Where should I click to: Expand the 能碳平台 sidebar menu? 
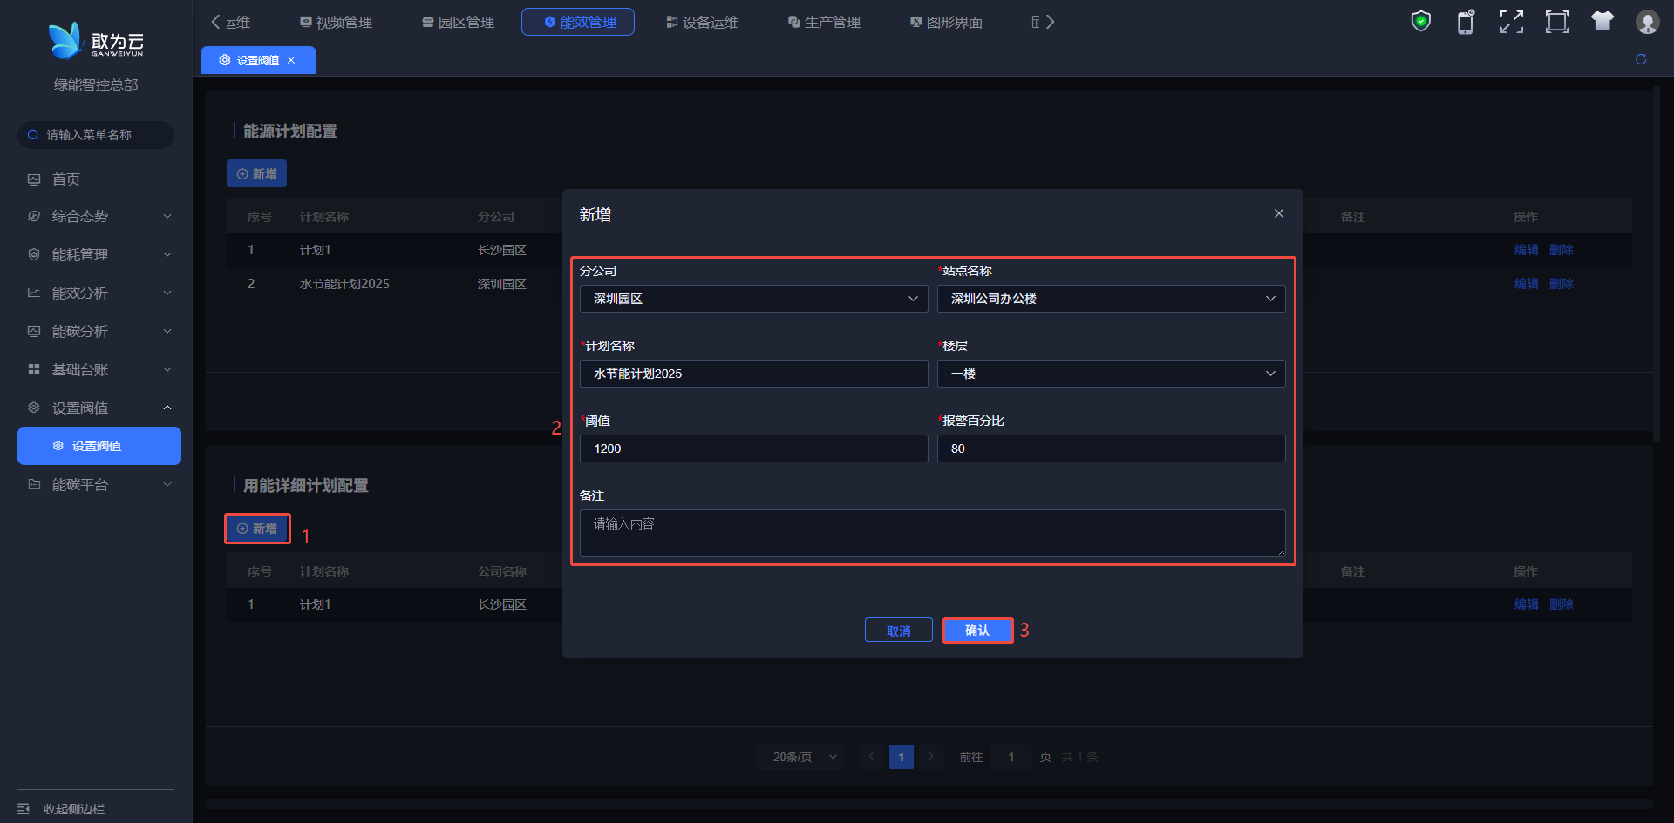point(167,484)
